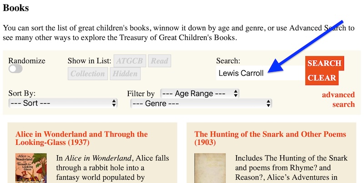Click the Alice in Wonderland description text
The width and height of the screenshot is (364, 183).
(112, 168)
